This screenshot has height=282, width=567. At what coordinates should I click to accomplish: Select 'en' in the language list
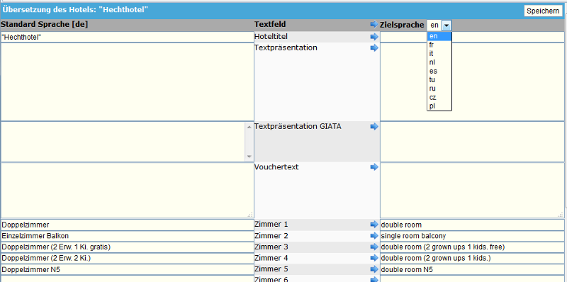click(x=439, y=36)
